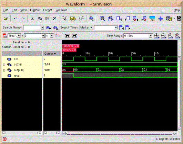Click the paste clipboard icon

47,19
